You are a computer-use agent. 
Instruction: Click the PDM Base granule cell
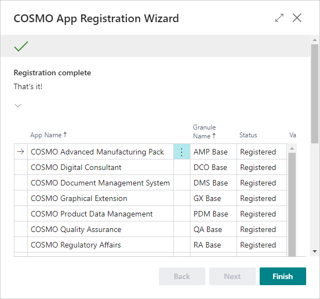click(x=213, y=214)
